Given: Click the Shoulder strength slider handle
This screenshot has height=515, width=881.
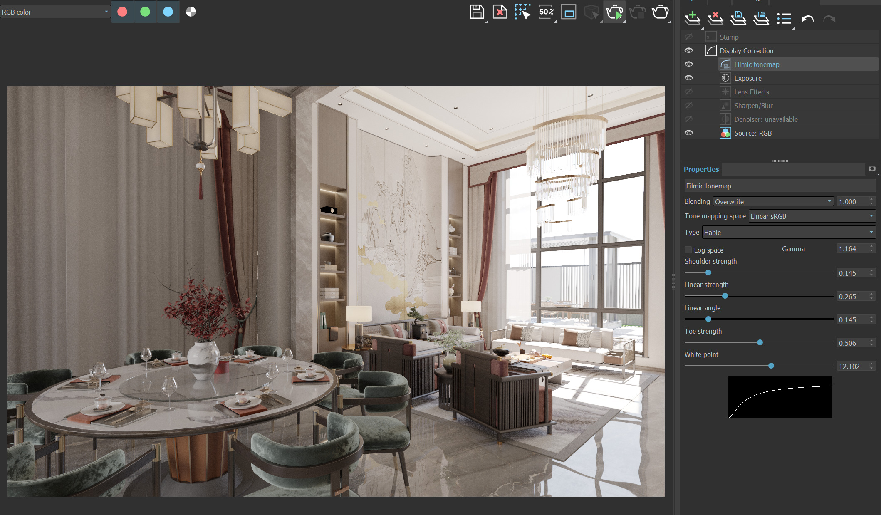Looking at the screenshot, I should [708, 272].
